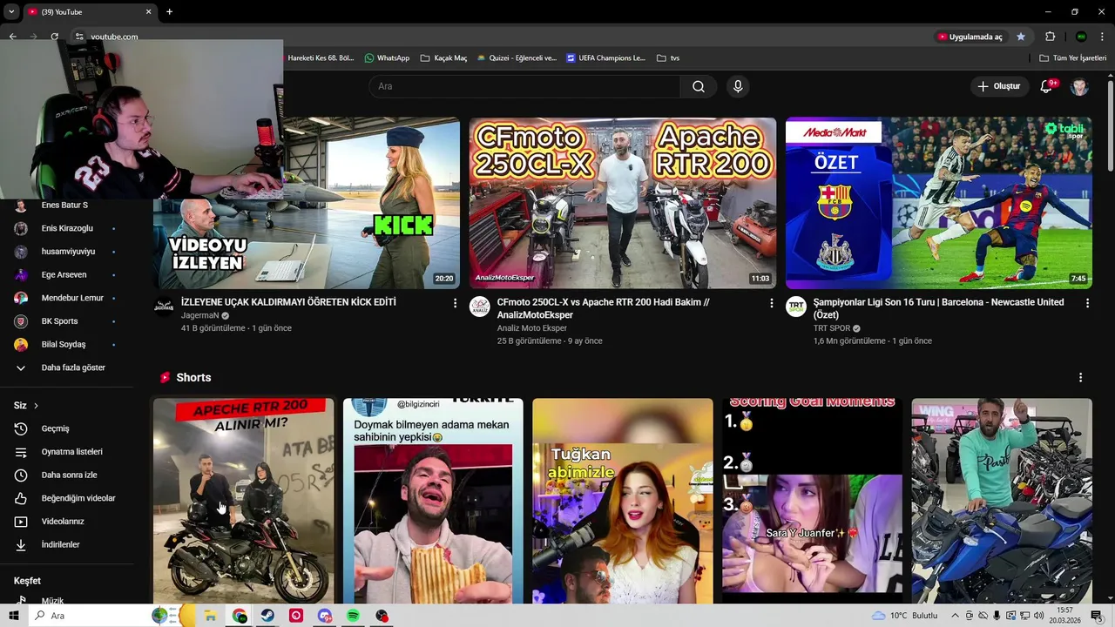Open the TRT SPOR channel link
Screen dimensions: 1115x627
point(831,328)
